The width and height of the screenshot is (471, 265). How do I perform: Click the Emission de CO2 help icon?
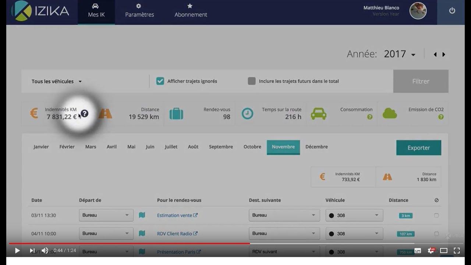coord(441,117)
